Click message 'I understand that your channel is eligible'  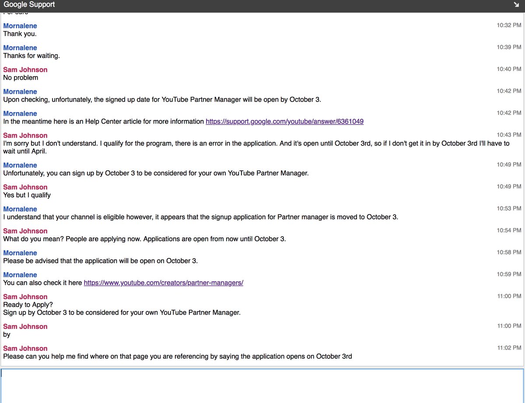coord(200,217)
